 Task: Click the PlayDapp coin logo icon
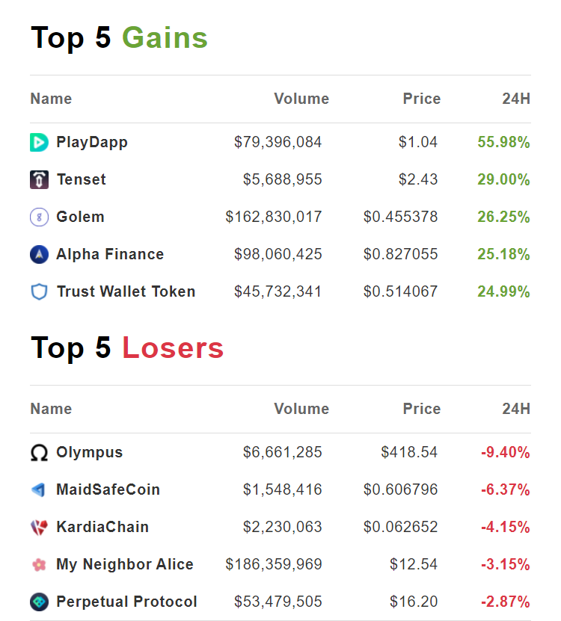pos(39,142)
